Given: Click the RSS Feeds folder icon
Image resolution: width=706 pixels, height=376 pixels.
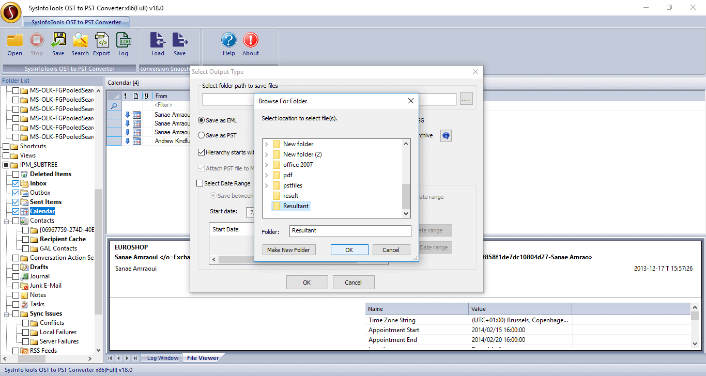Looking at the screenshot, I should tap(25, 351).
